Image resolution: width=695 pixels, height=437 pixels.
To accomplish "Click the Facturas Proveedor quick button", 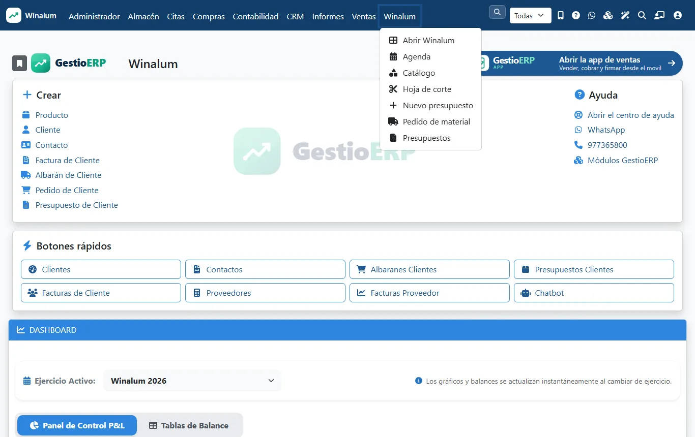I will (429, 293).
